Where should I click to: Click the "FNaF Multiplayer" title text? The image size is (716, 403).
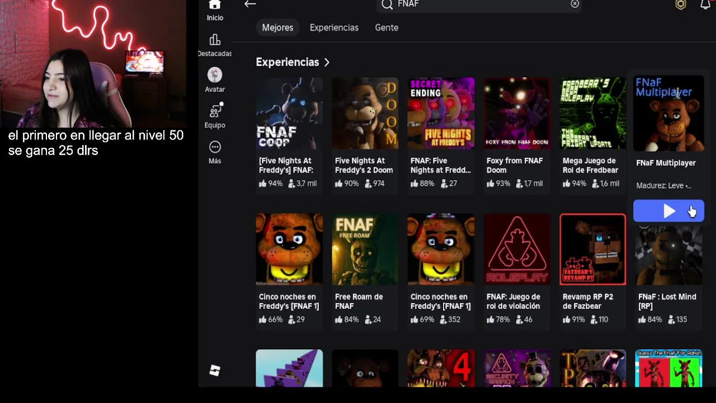[666, 163]
